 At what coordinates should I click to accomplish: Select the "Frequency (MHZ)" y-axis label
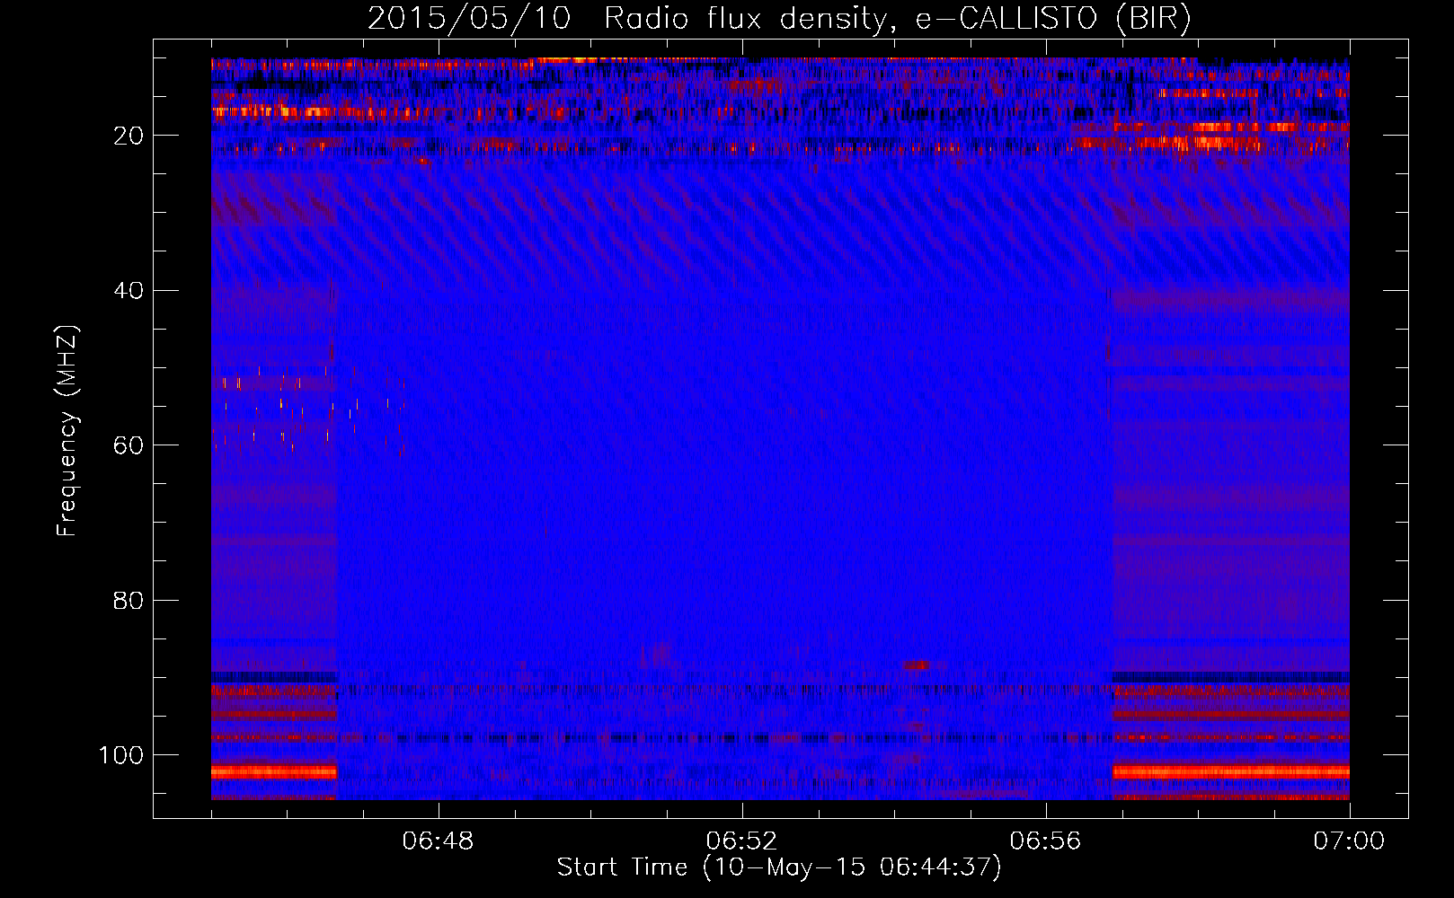pos(67,430)
